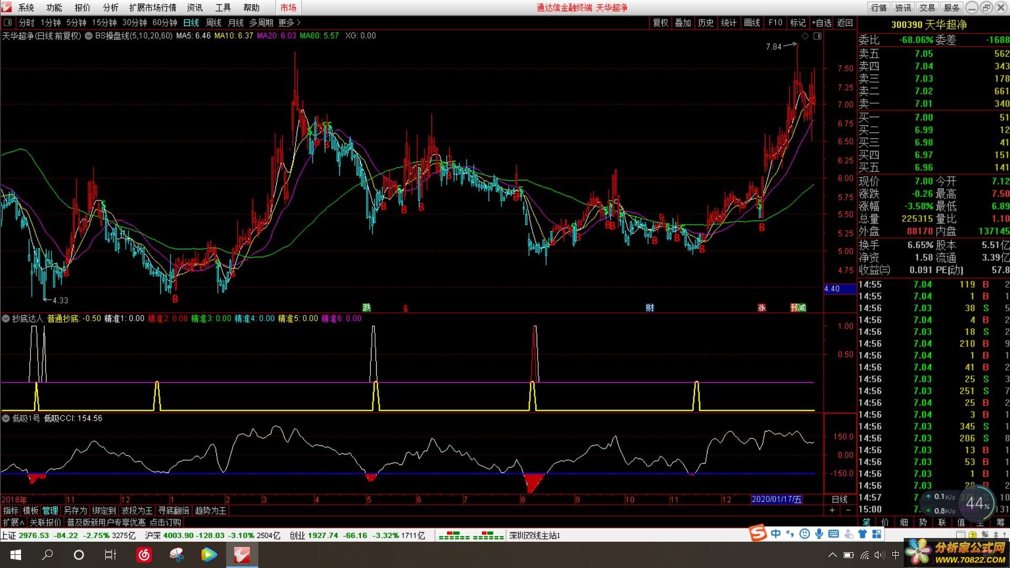Open 扩展市场行情 menu
Viewport: 1010px width, 568px height.
point(153,7)
